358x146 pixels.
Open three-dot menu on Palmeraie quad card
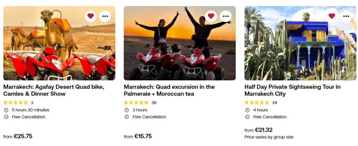pos(226,16)
